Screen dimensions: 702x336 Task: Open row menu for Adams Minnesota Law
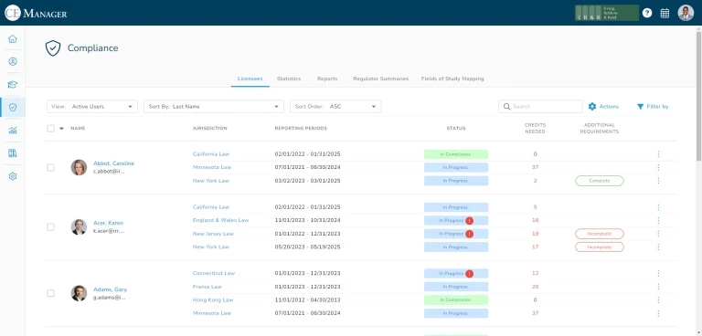(x=658, y=313)
